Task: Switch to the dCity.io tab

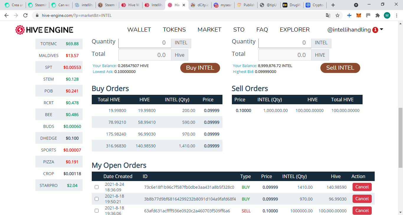Action: [200, 5]
